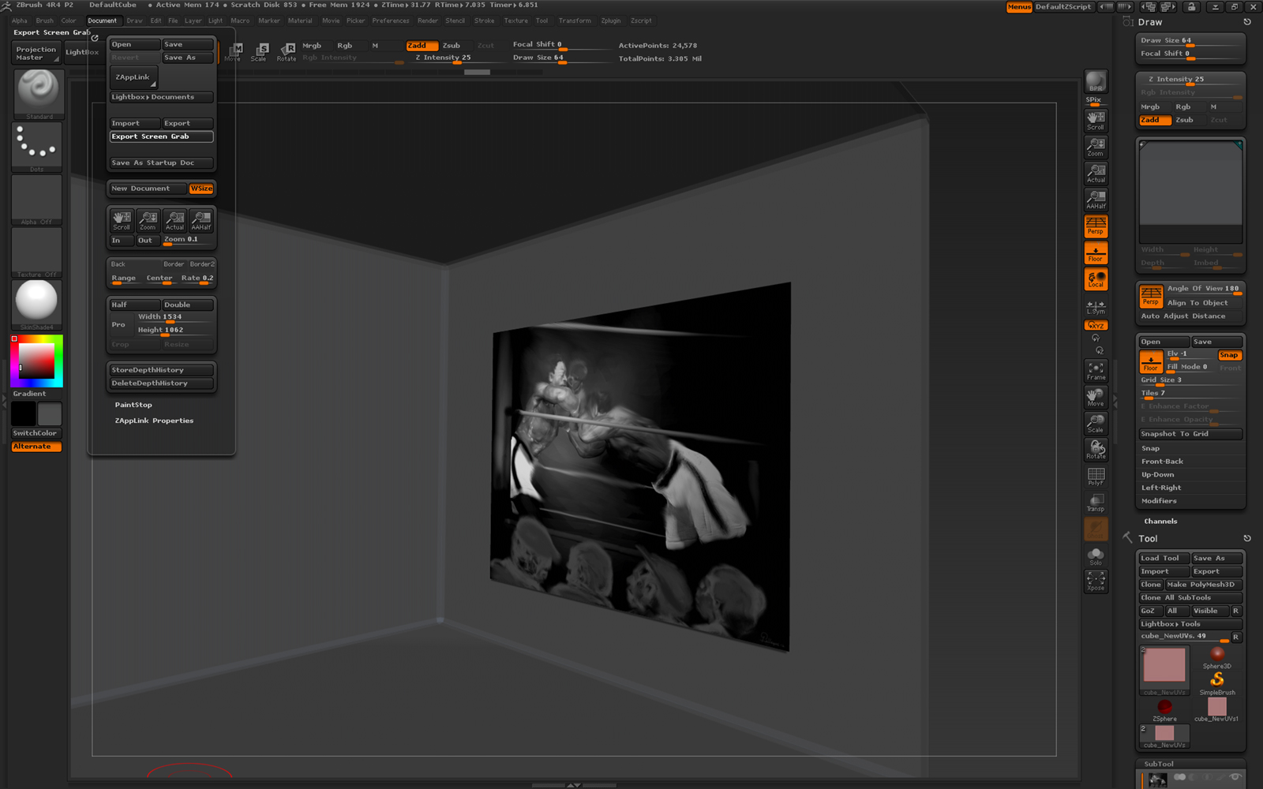
Task: Toggle Local symmetry icon in right shelf
Action: [x=1096, y=279]
